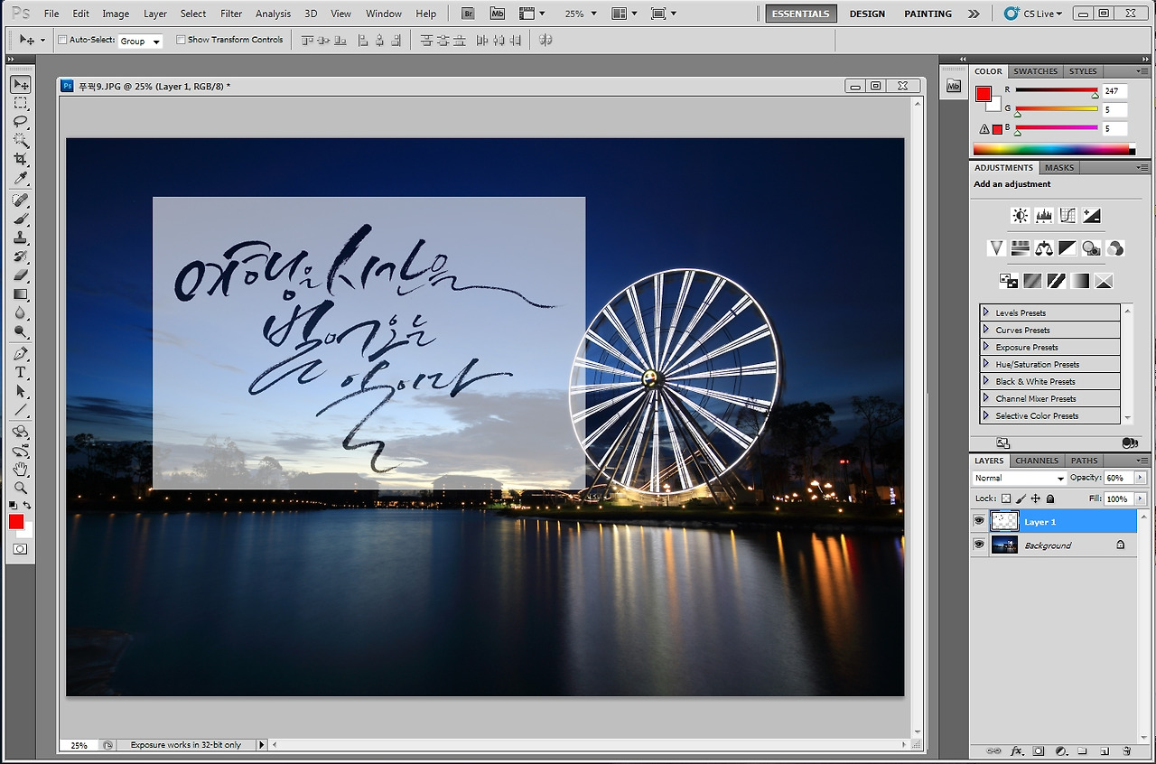Delete layer with the trash icon
Screen dimensions: 1156x764
coord(1126,750)
